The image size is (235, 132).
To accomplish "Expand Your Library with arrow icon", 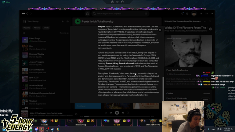I will tap(68, 21).
